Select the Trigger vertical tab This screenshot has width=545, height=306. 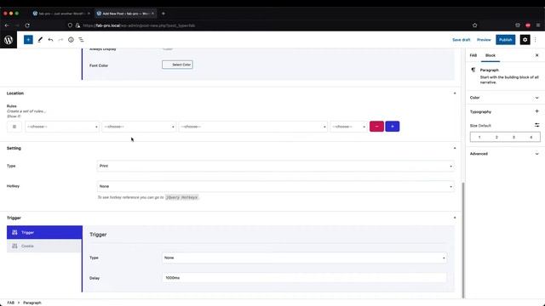coord(44,232)
